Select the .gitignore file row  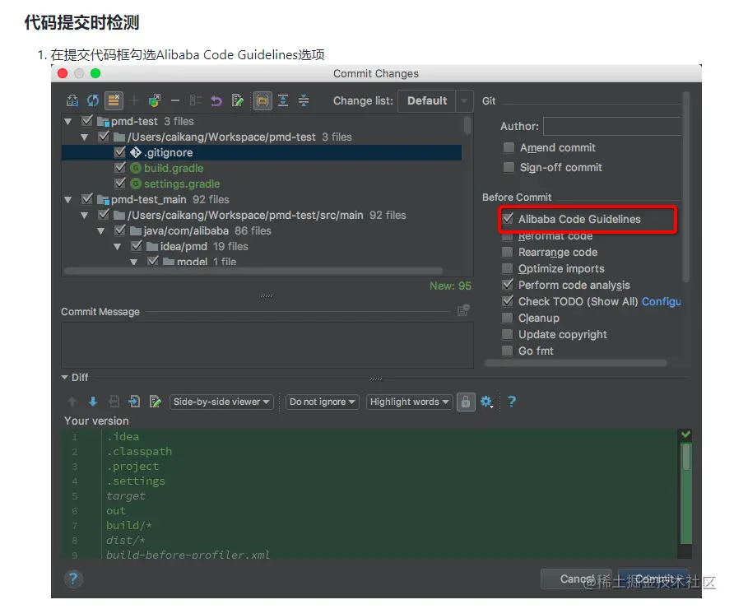pos(262,152)
